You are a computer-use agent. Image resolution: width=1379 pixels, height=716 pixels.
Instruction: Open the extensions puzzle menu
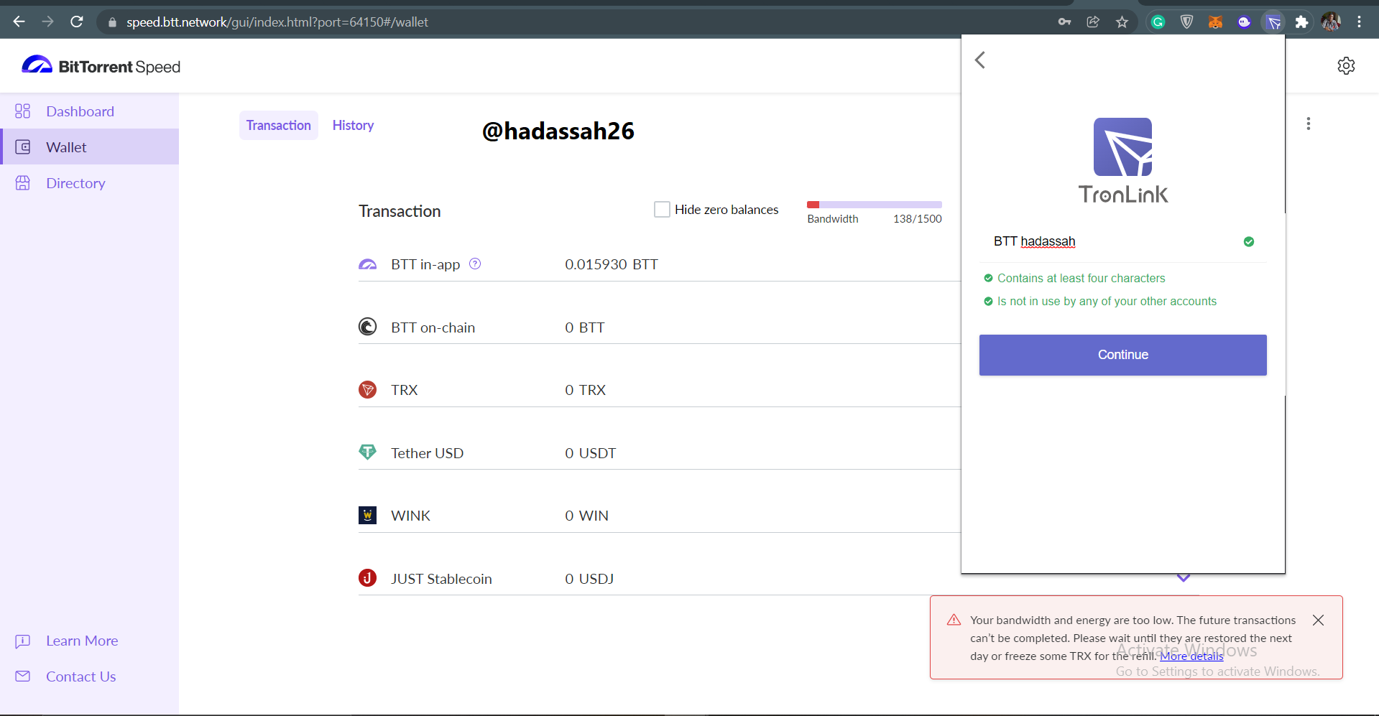1301,22
